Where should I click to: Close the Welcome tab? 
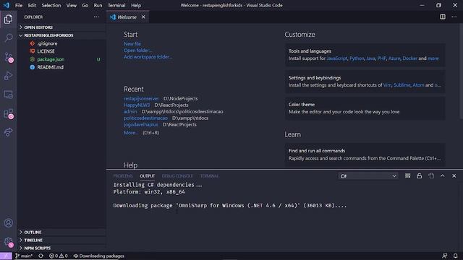(x=143, y=17)
